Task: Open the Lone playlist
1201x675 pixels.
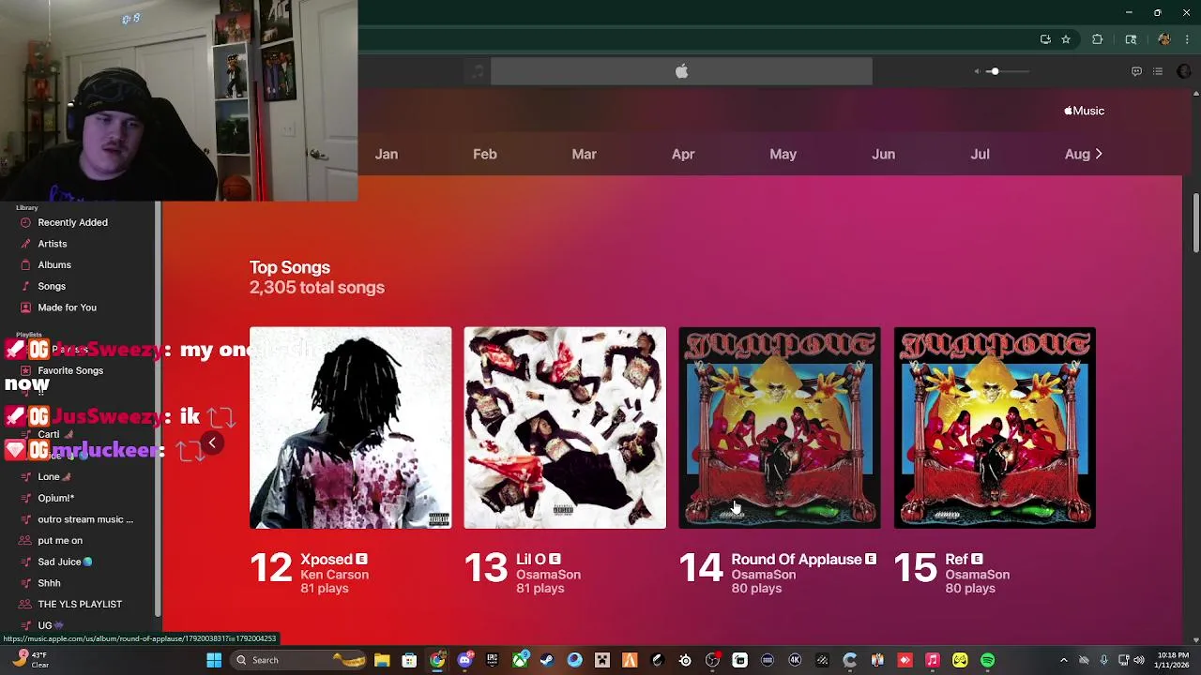Action: click(53, 476)
